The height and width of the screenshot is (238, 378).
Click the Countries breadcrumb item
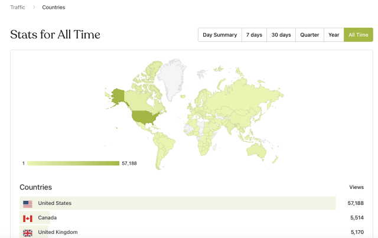pos(54,8)
